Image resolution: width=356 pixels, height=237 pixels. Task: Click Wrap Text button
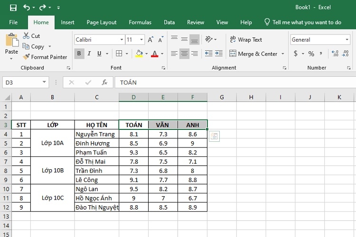[246, 40]
